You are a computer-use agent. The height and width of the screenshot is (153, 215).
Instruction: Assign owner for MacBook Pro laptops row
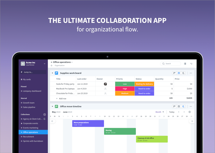105,89
